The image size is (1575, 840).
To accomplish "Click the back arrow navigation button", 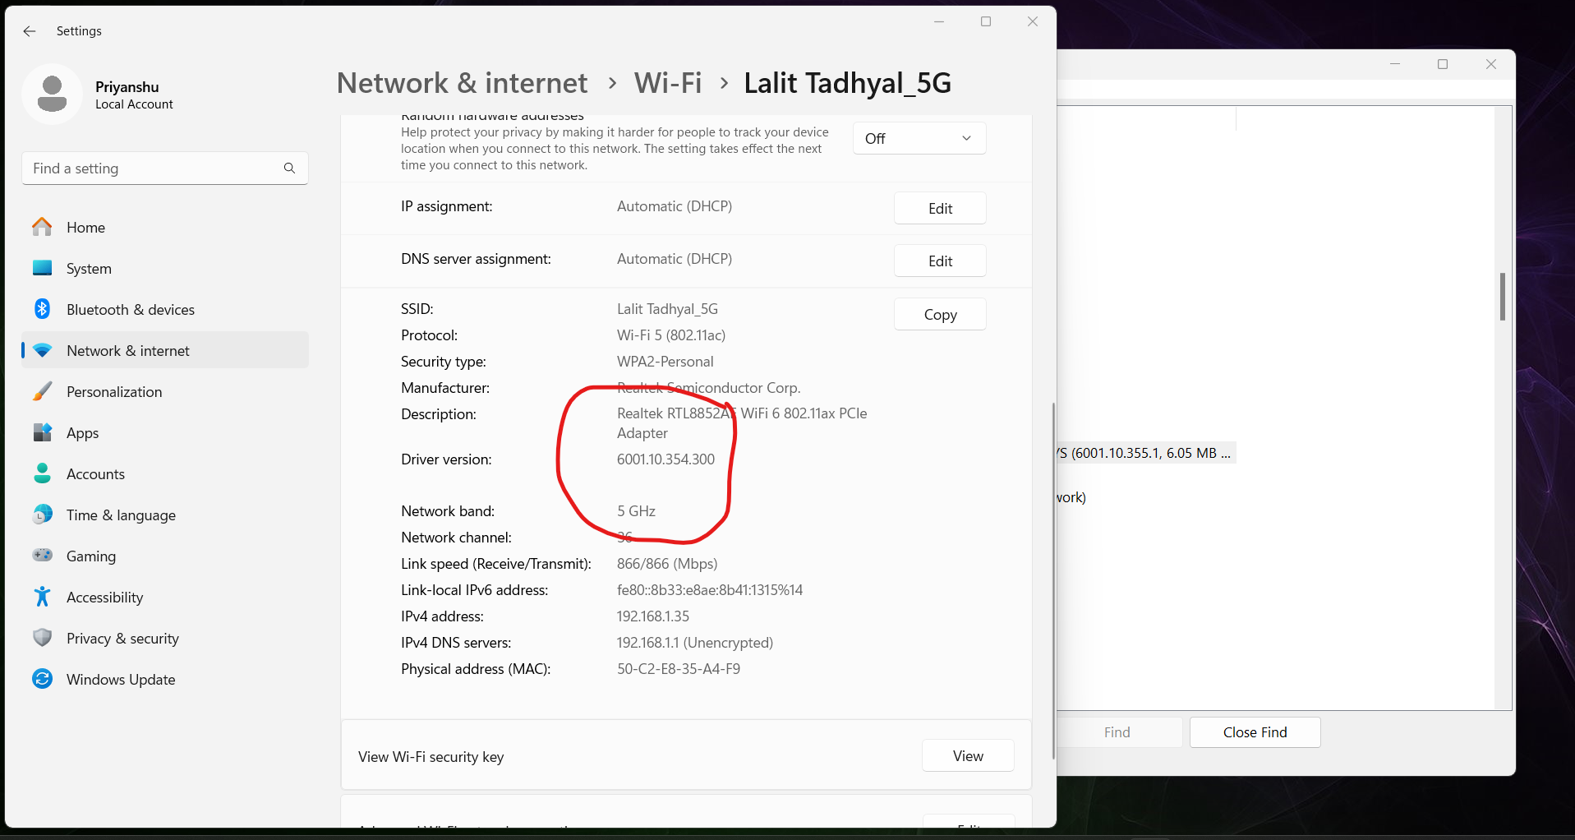I will point(30,31).
